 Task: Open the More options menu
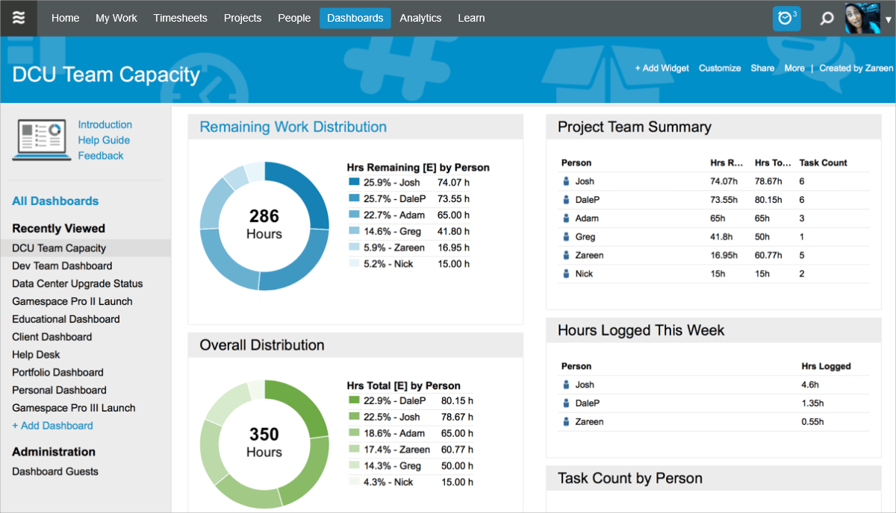pyautogui.click(x=794, y=68)
